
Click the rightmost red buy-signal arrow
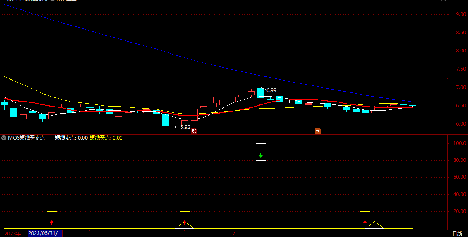click(365, 223)
